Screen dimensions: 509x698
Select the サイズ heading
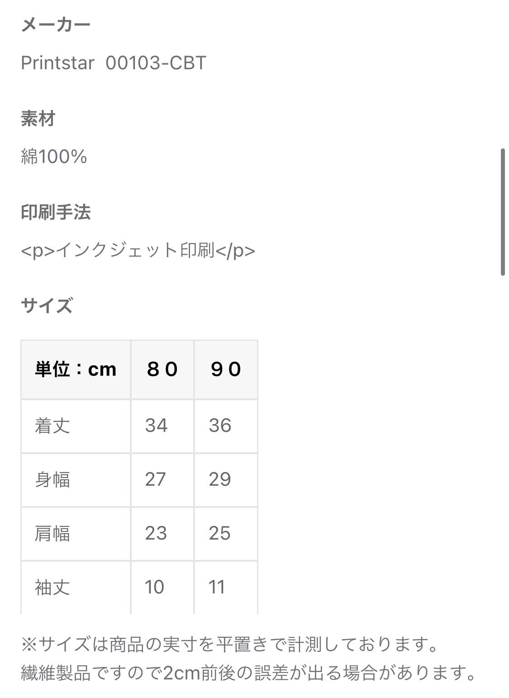47,306
